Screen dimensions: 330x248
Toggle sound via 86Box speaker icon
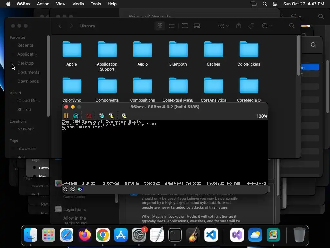pos(80,189)
